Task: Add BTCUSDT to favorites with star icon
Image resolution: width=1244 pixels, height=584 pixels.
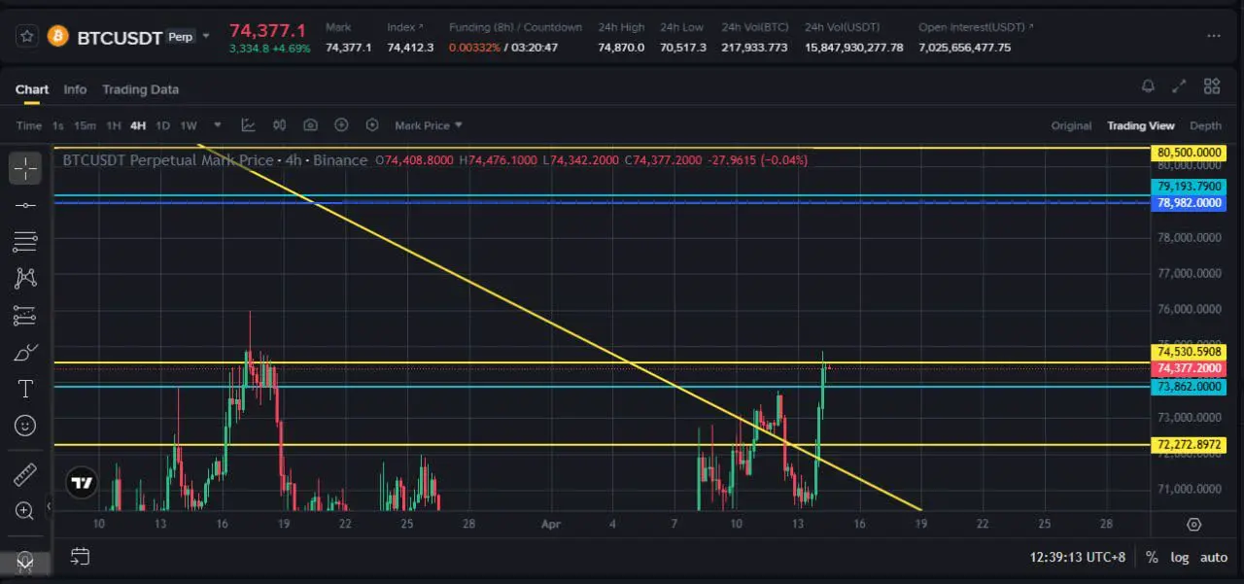Action: (26, 37)
